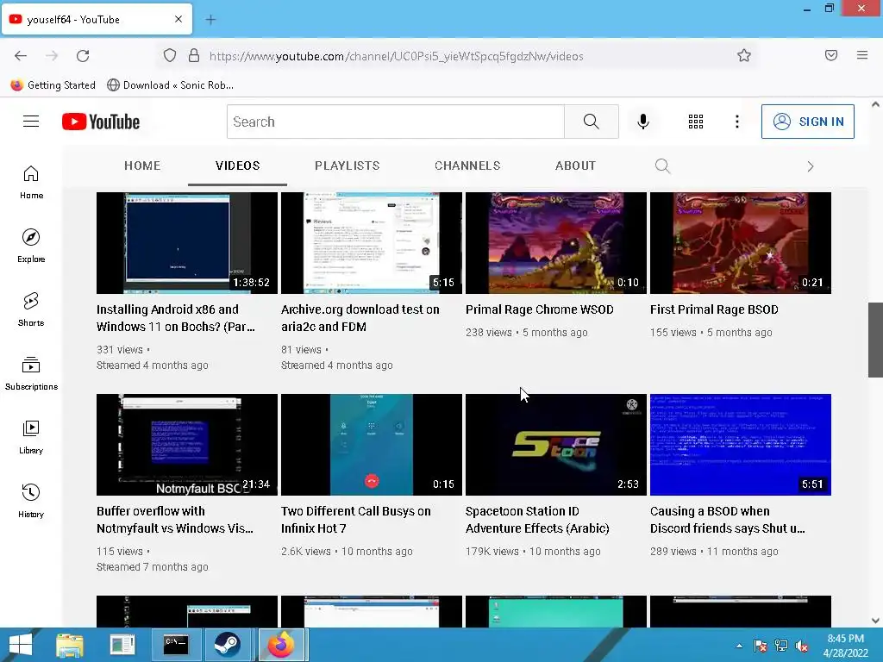Search within the channel using magnifier icon

(x=663, y=166)
